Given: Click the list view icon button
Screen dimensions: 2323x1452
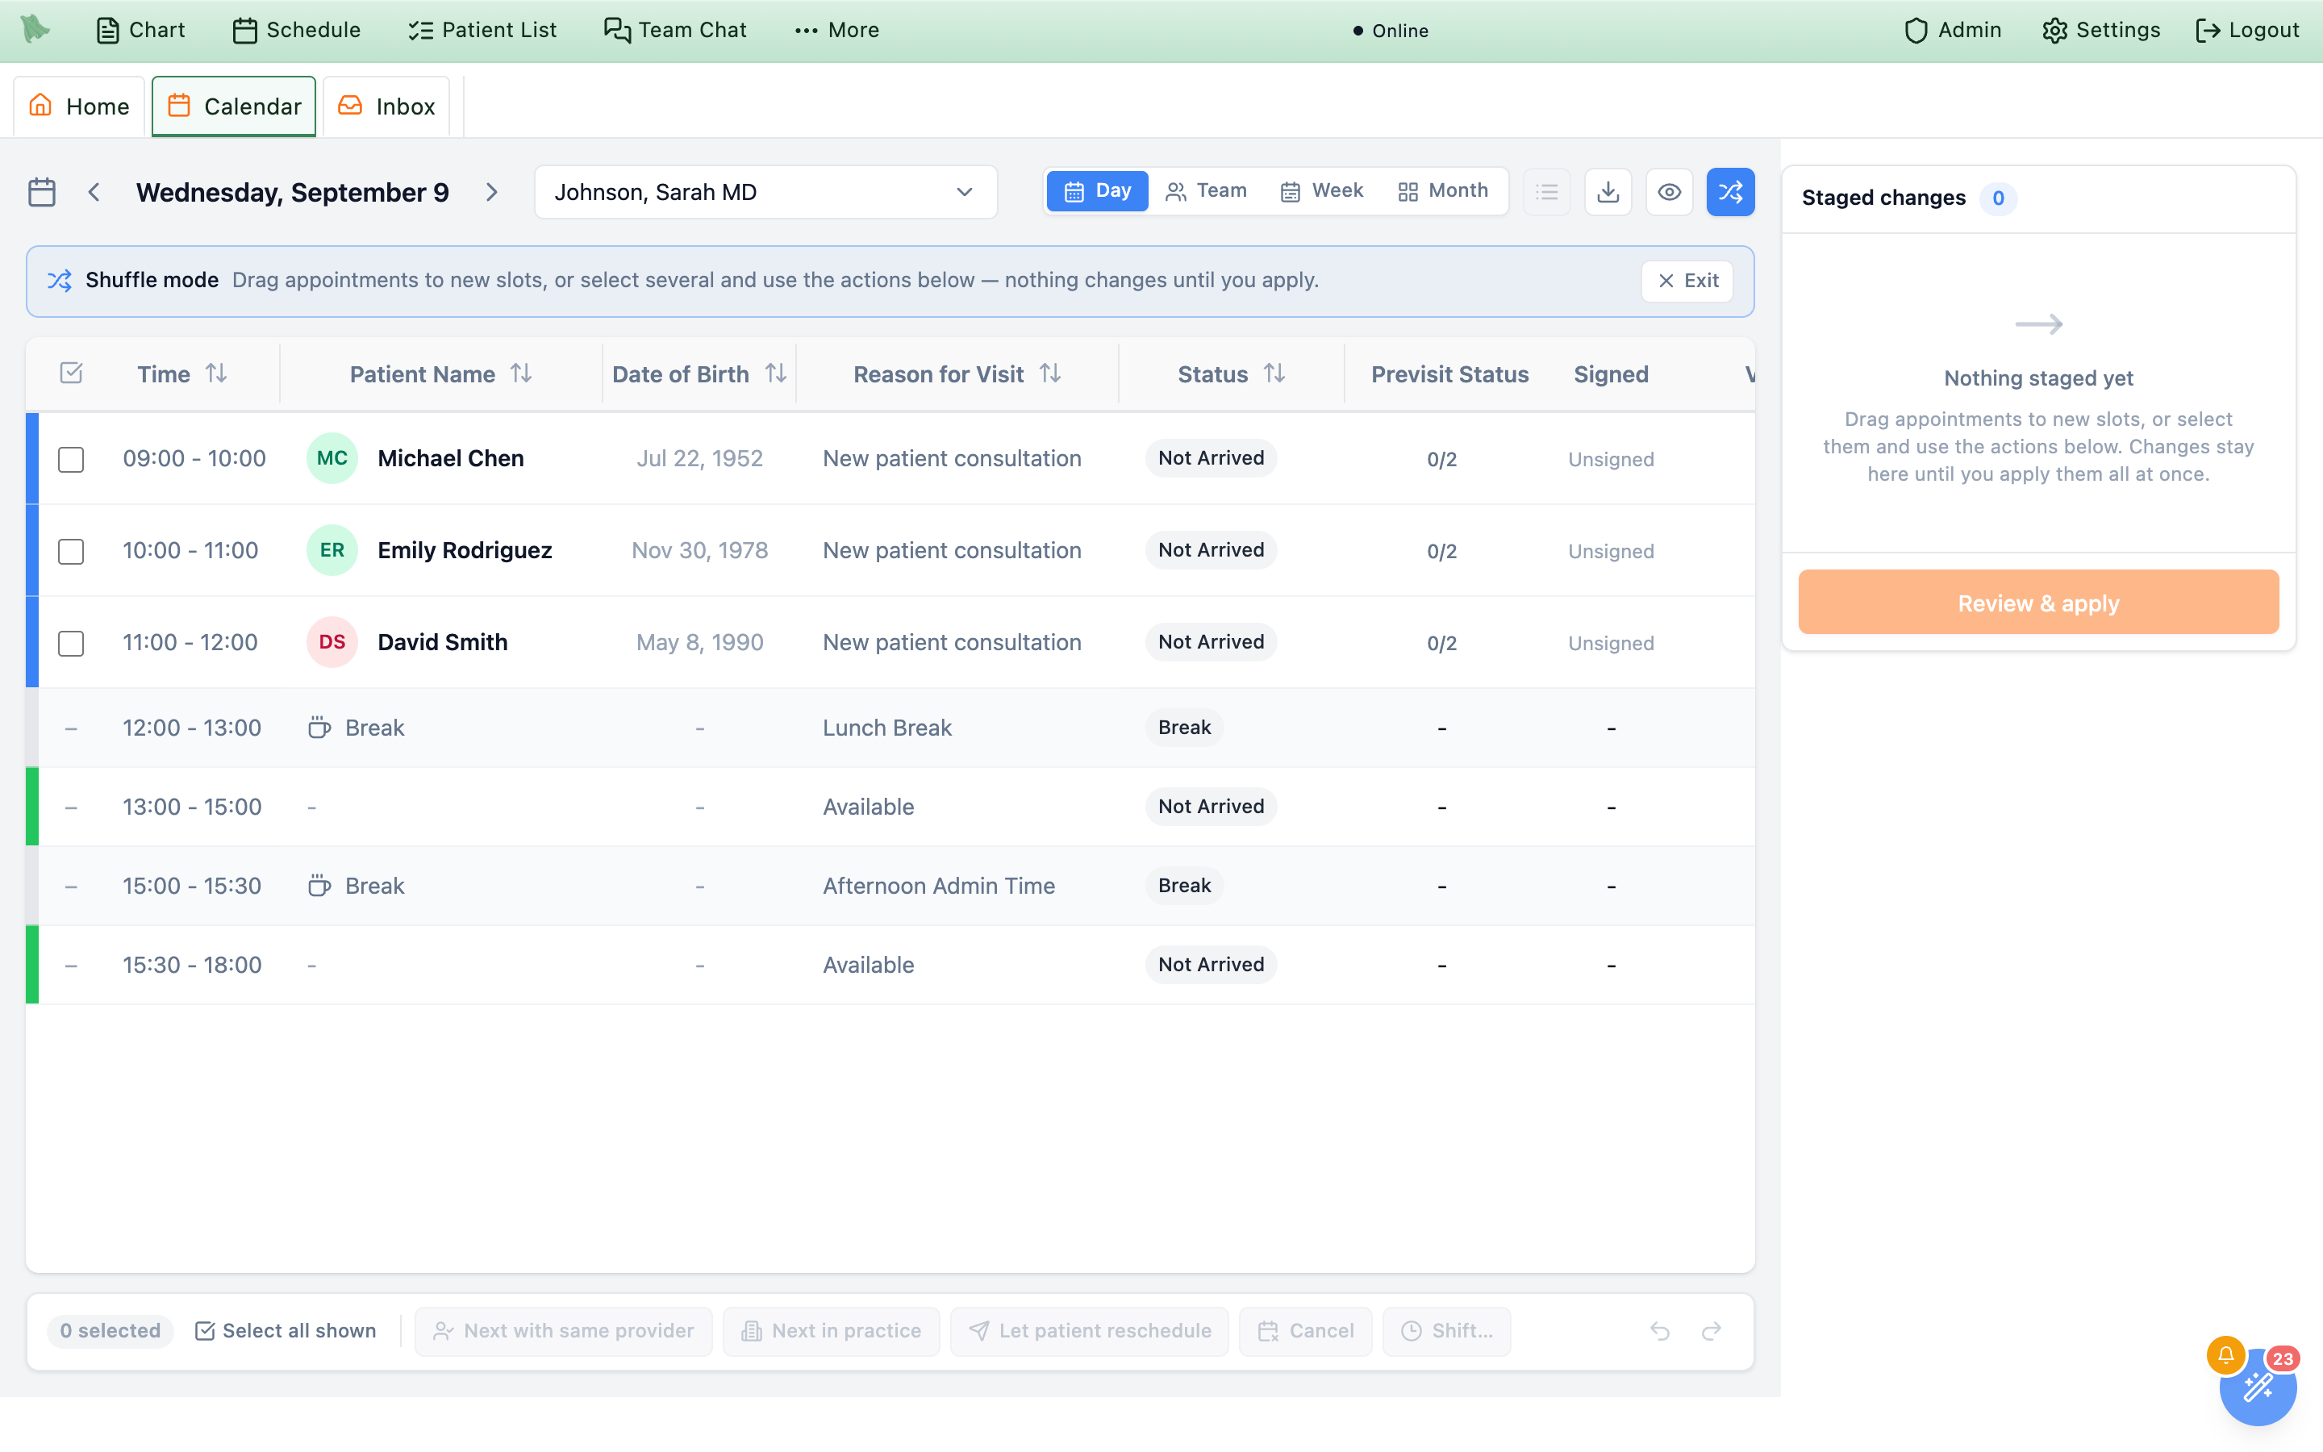Looking at the screenshot, I should tap(1546, 192).
